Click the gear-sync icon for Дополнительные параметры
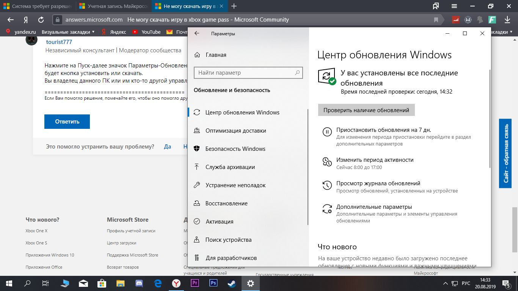Viewport: 518px width, 291px height. [x=327, y=209]
